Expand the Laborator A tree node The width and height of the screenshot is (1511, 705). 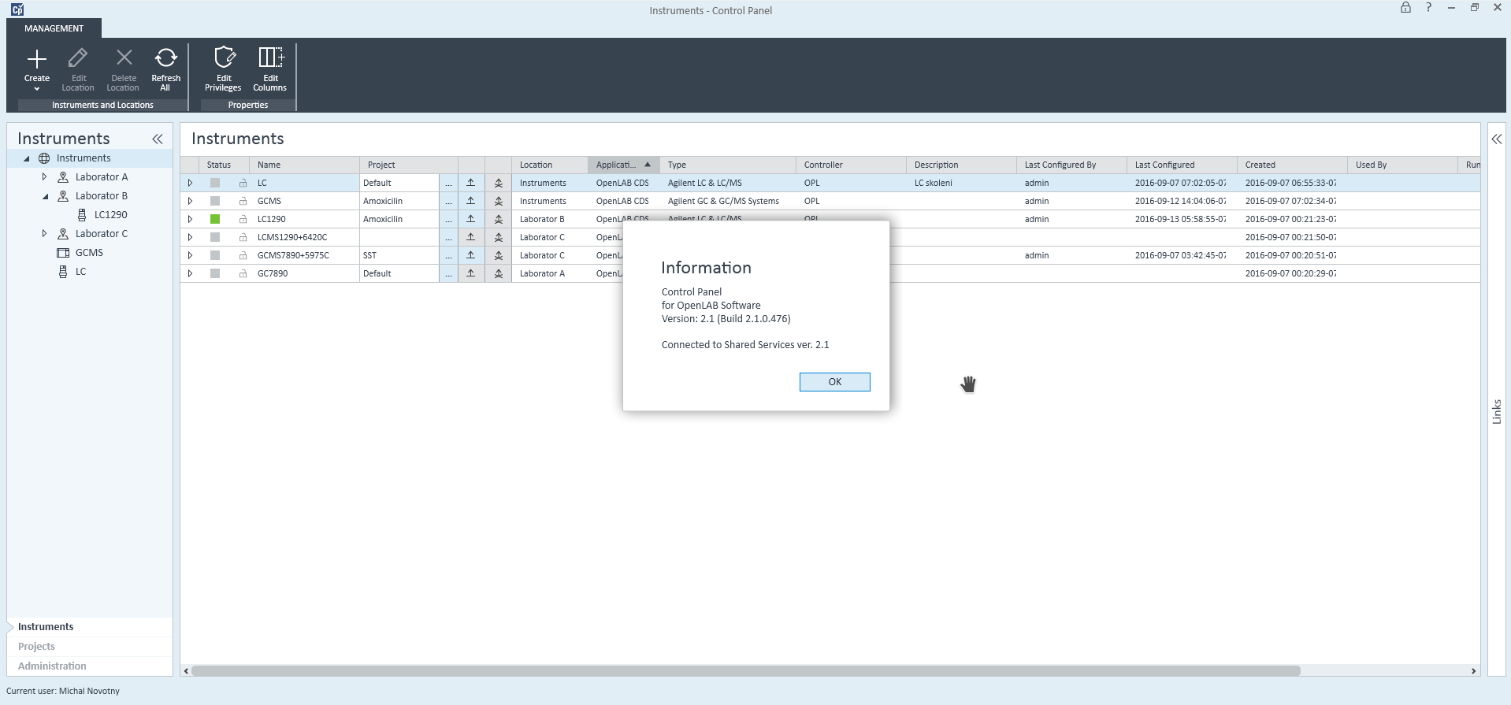[x=44, y=177]
